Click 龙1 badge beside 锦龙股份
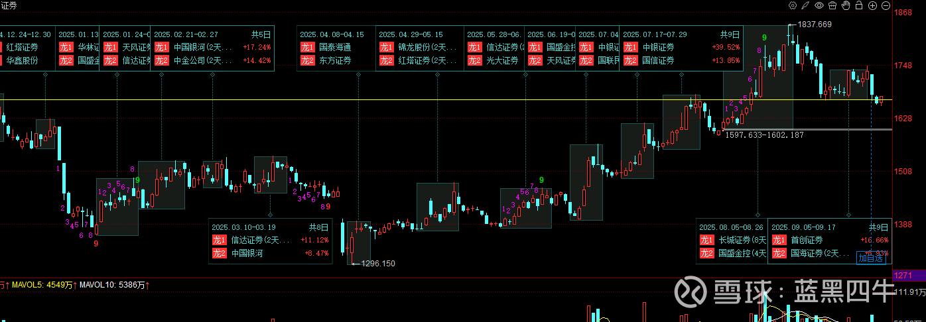The height and width of the screenshot is (322, 926). [x=387, y=47]
